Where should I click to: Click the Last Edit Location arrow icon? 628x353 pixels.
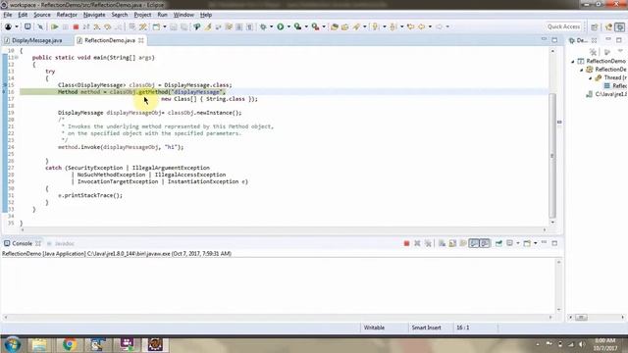[x=410, y=26]
